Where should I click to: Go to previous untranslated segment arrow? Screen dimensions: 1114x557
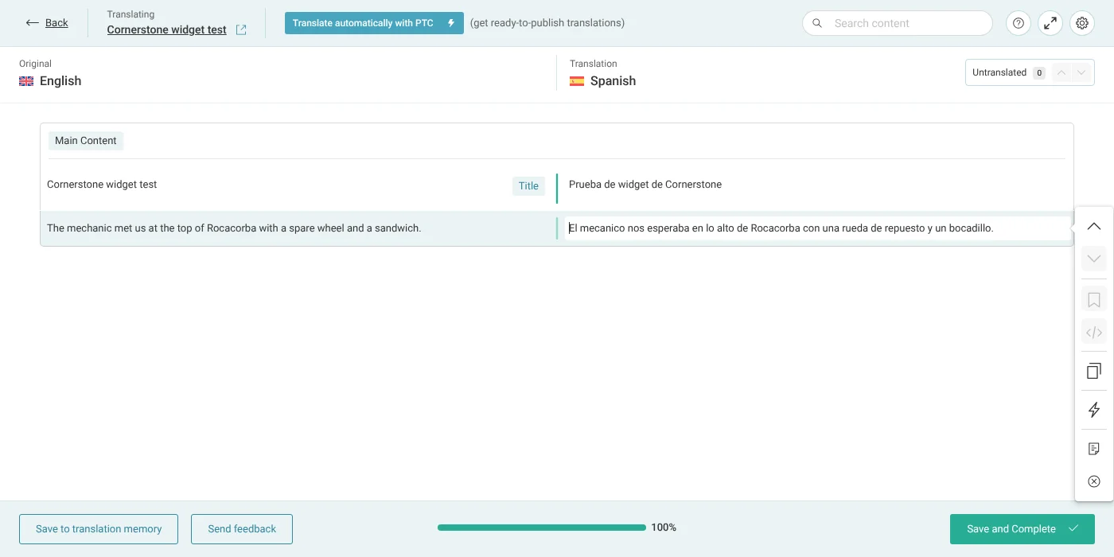(x=1061, y=72)
